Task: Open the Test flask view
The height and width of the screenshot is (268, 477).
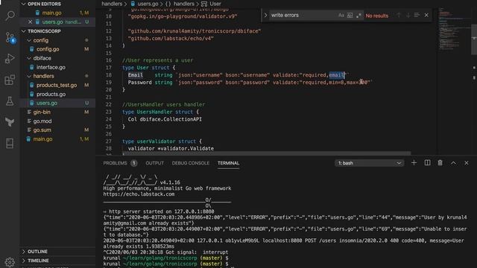Action: (10, 101)
